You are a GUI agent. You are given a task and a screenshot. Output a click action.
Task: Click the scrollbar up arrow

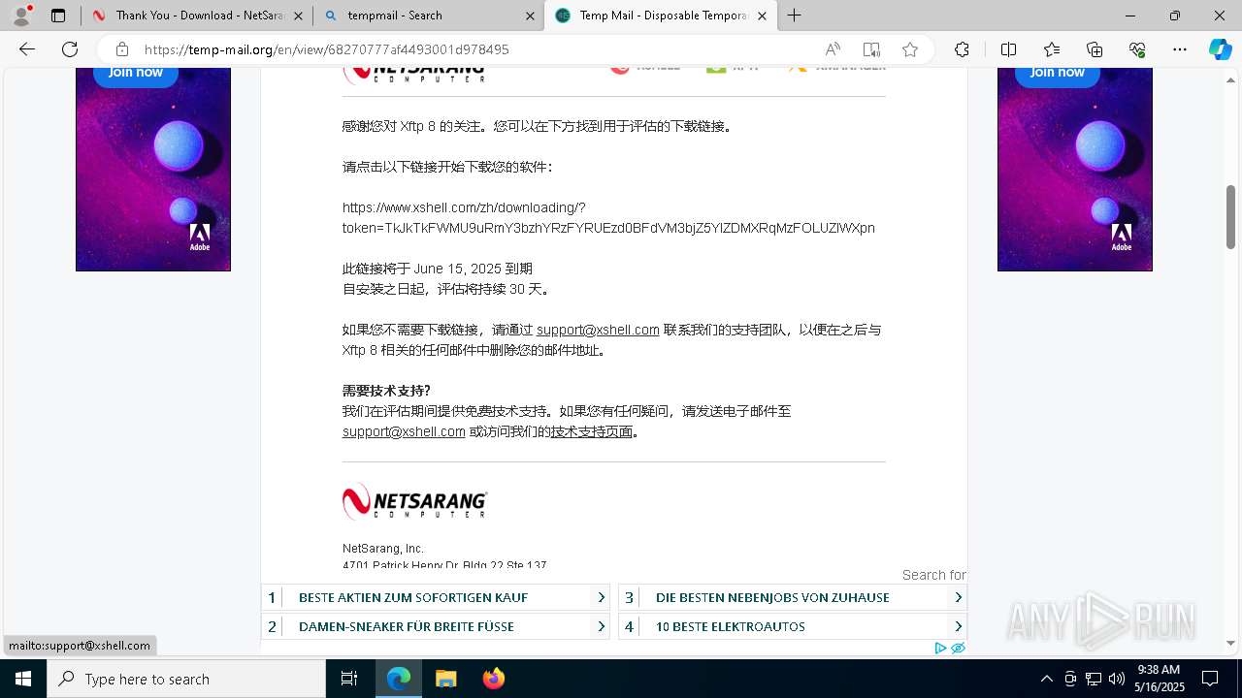click(x=1230, y=79)
